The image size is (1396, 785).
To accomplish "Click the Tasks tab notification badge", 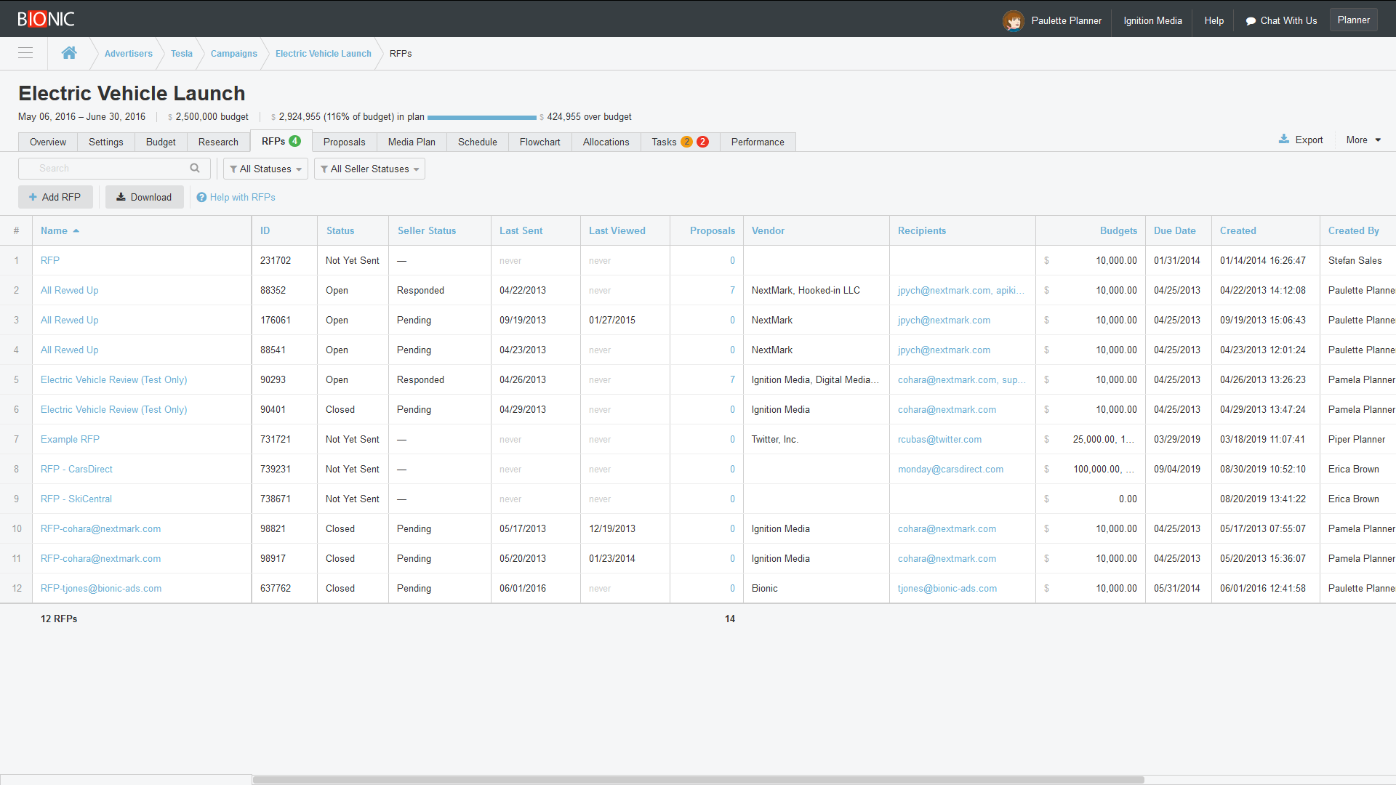I will pos(686,142).
